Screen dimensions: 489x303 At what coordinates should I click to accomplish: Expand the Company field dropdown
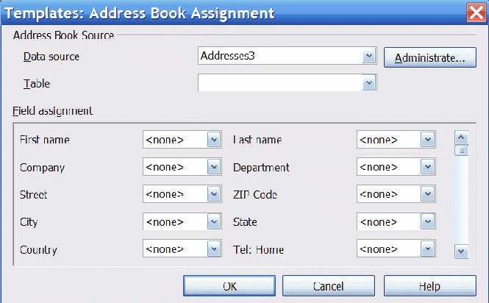coord(214,167)
